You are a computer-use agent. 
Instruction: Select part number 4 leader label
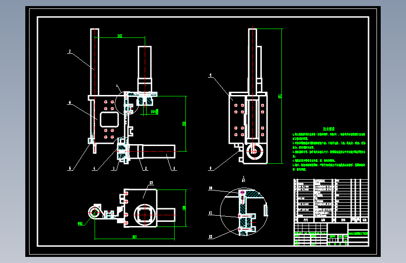click(94, 168)
